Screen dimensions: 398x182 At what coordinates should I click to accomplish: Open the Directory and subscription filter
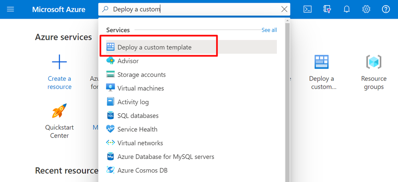point(327,9)
